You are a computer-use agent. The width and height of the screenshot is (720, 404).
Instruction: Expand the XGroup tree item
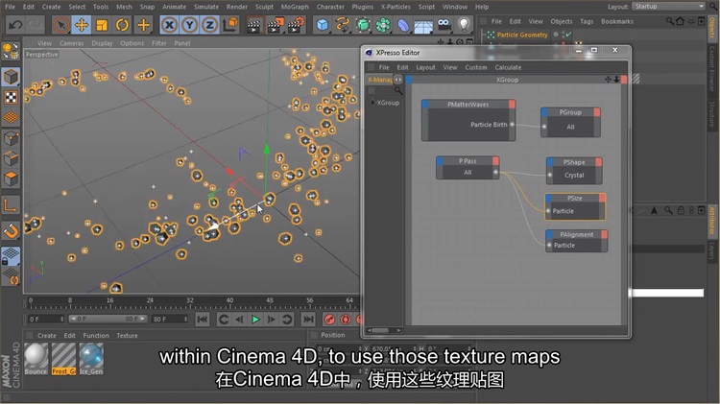pos(372,103)
